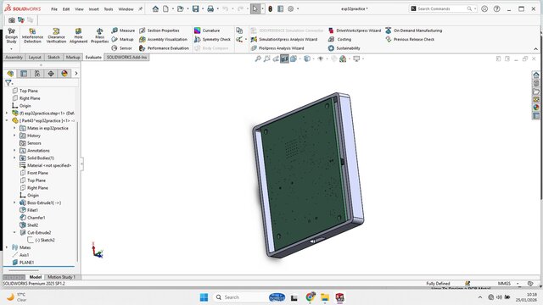Toggle the Section View in view toolbar

[284, 58]
